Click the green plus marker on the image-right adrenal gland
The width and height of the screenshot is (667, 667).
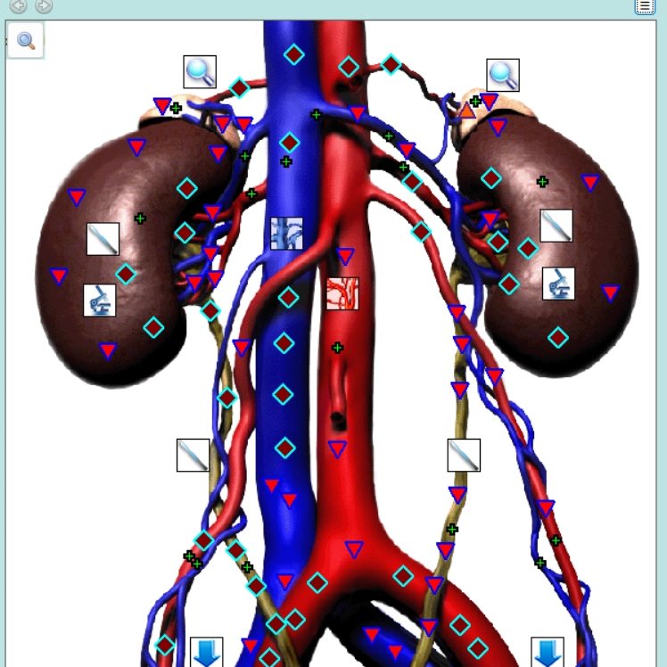[475, 102]
